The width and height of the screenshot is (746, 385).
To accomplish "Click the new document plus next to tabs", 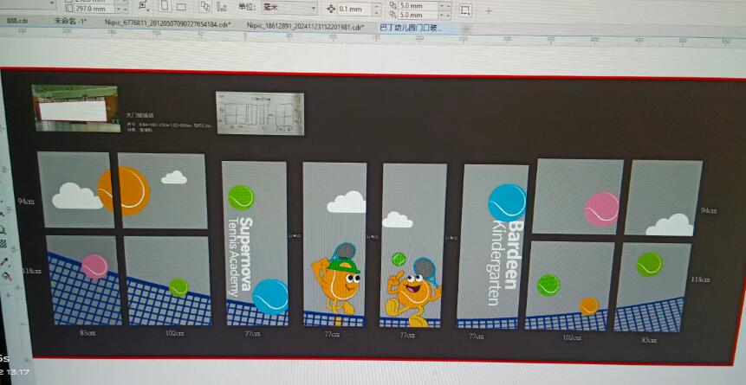I will [468, 28].
